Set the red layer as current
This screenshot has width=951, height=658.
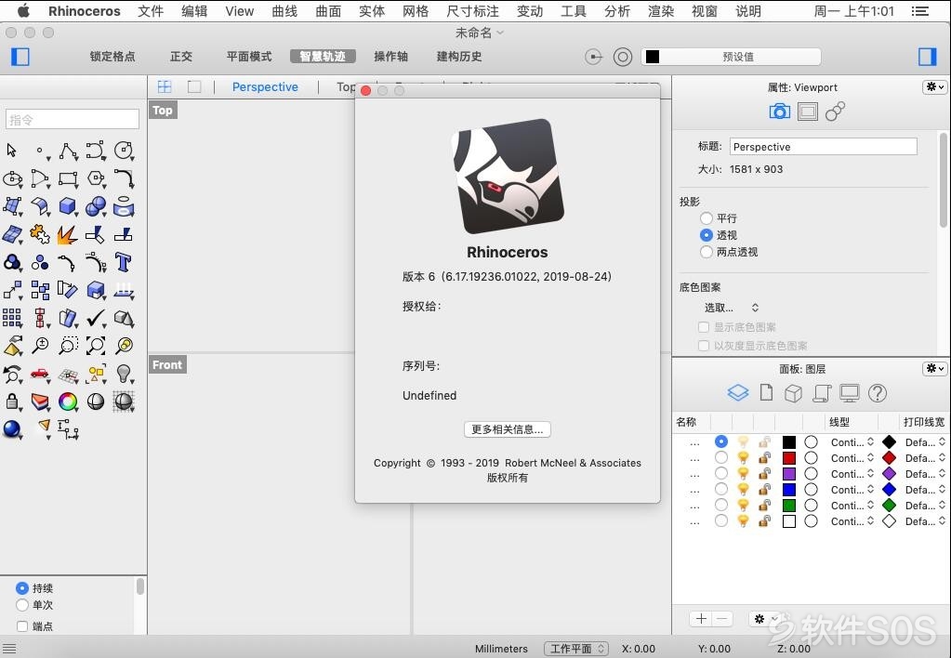pos(720,457)
